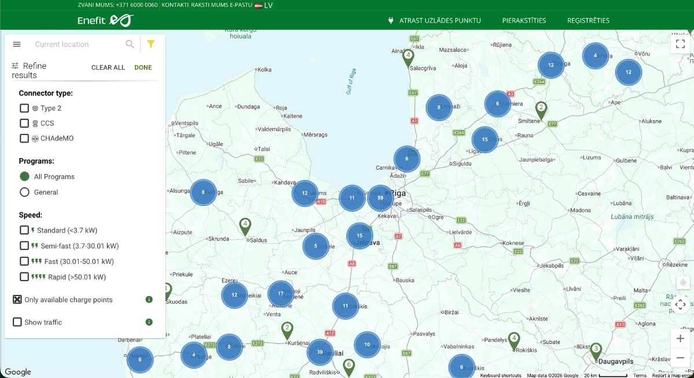This screenshot has height=378, width=694.
Task: Open map camera pan controls
Action: [681, 304]
